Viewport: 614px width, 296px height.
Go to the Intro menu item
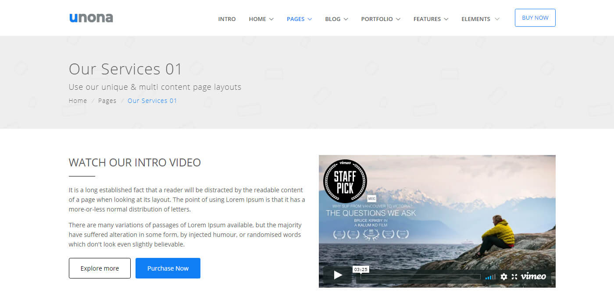pyautogui.click(x=227, y=19)
